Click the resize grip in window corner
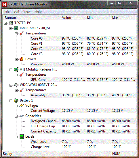The height and width of the screenshot is (158, 139). coord(135,154)
